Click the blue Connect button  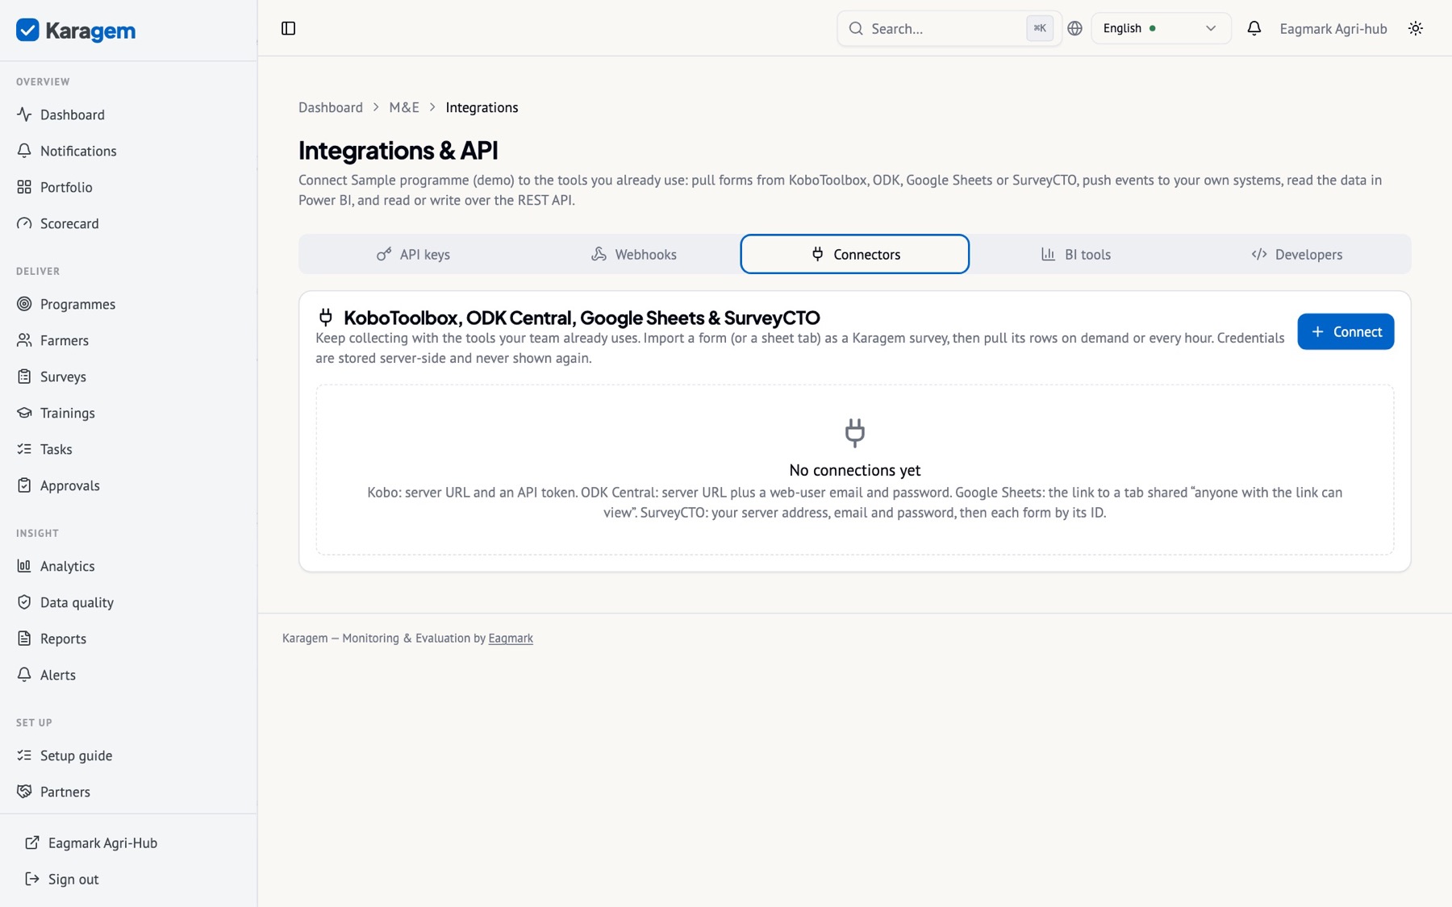tap(1346, 331)
